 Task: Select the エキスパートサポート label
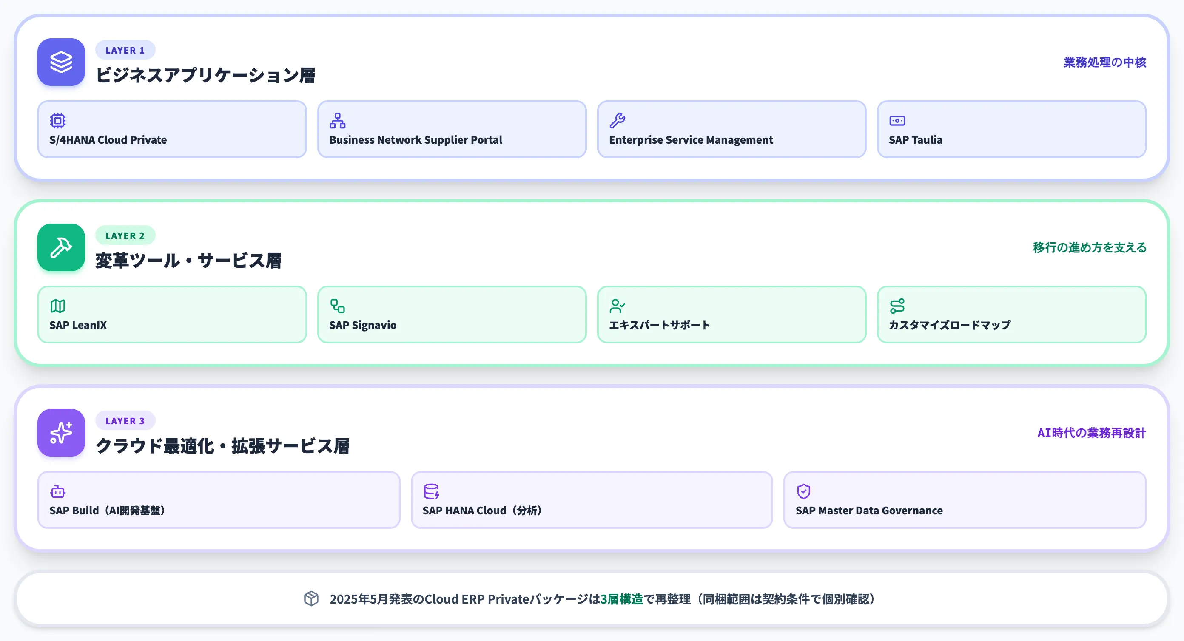coord(660,325)
